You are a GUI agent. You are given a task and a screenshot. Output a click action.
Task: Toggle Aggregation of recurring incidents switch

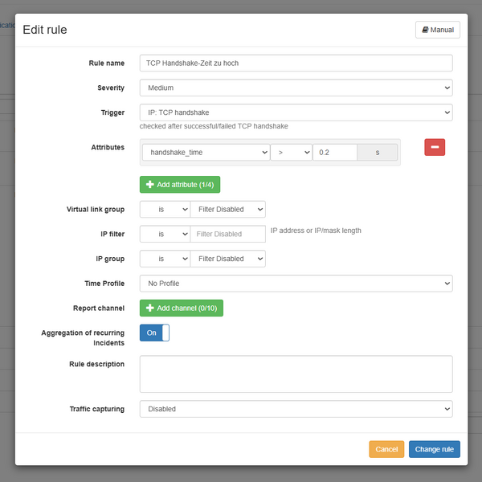[154, 333]
